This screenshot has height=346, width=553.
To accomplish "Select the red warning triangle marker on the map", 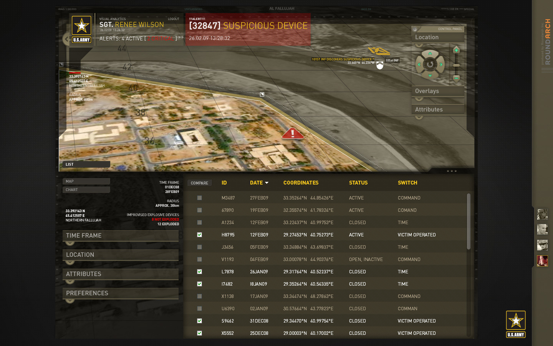I will 293,133.
